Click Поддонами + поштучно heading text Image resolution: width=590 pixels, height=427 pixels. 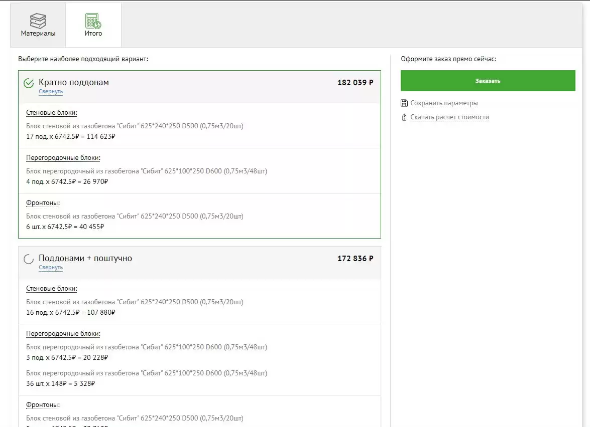85,259
